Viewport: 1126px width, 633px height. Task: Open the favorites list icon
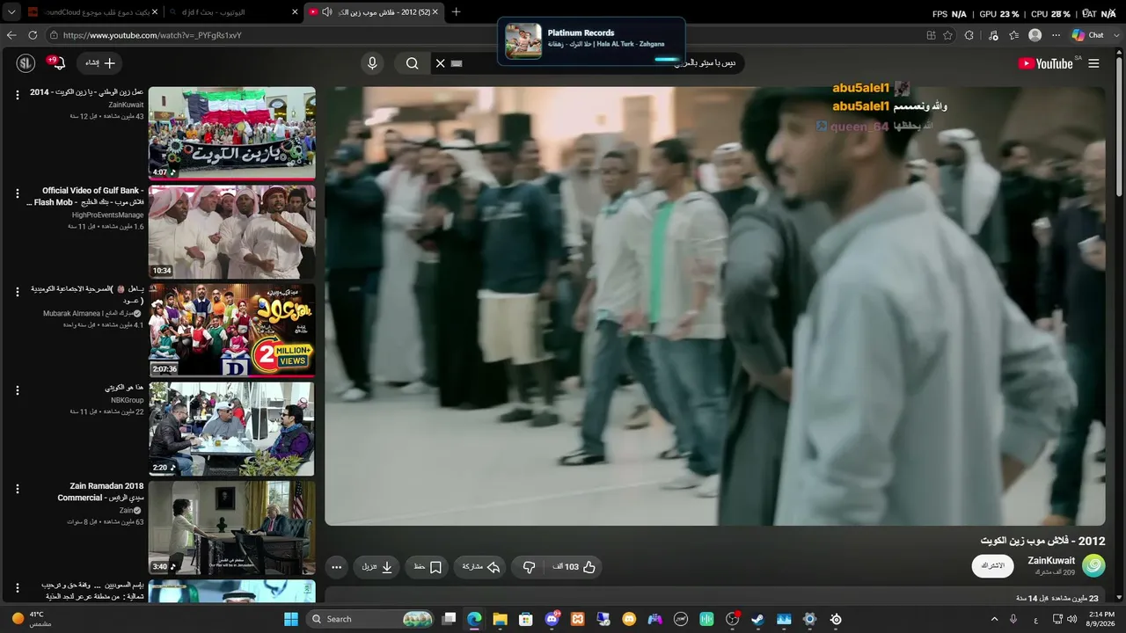(x=1013, y=35)
